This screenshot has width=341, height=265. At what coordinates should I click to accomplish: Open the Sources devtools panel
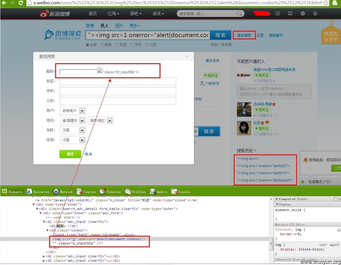[86, 192]
